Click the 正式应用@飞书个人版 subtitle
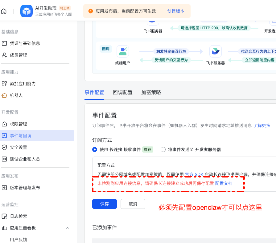The image size is (276, 243). (54, 14)
